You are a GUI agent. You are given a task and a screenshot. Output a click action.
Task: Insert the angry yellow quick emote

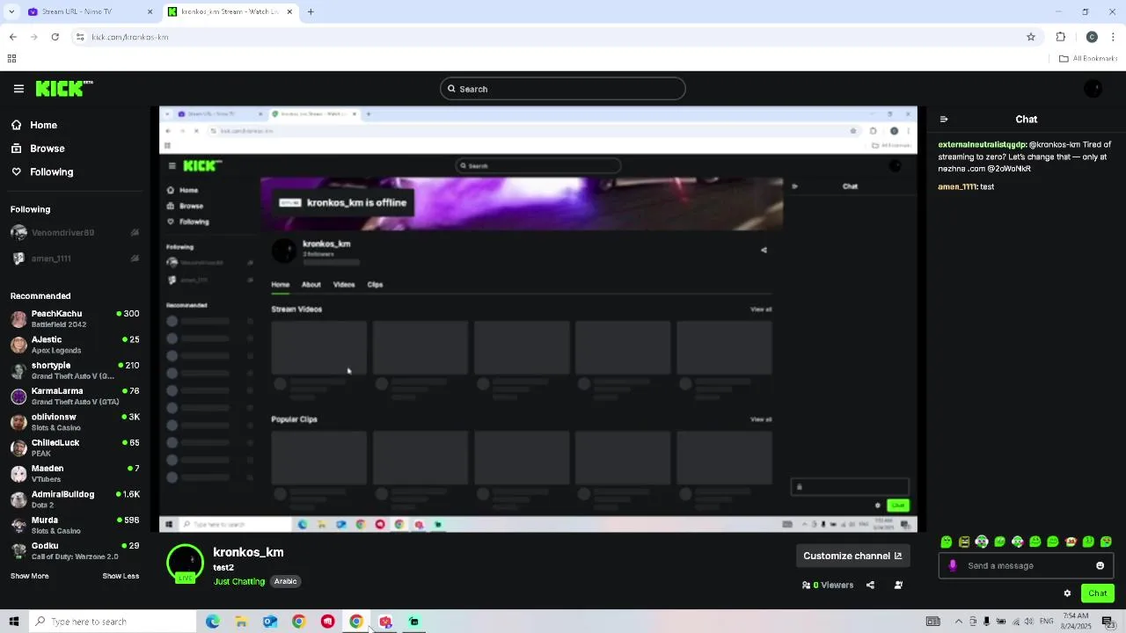[x=964, y=542]
